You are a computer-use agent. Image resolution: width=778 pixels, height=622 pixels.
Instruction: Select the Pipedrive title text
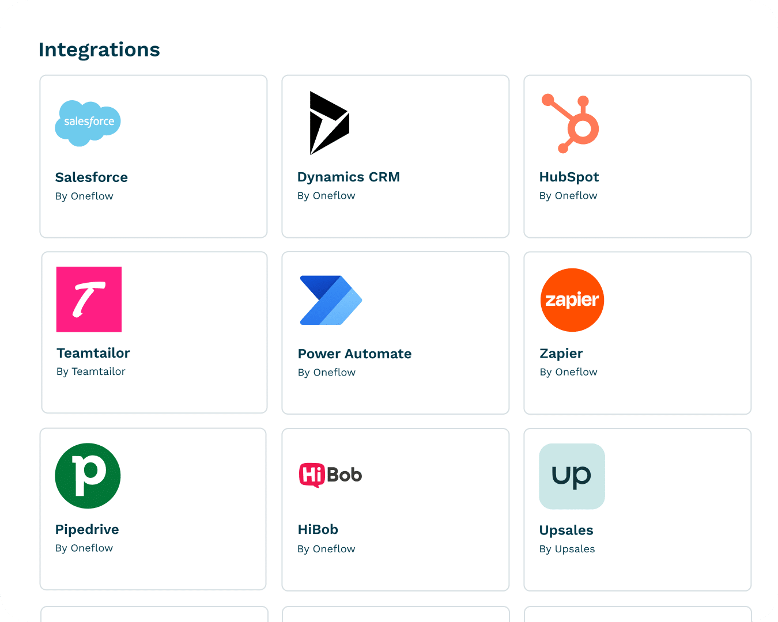coord(87,529)
